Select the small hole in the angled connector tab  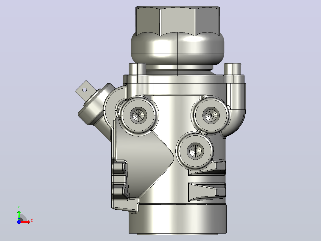click(x=85, y=90)
